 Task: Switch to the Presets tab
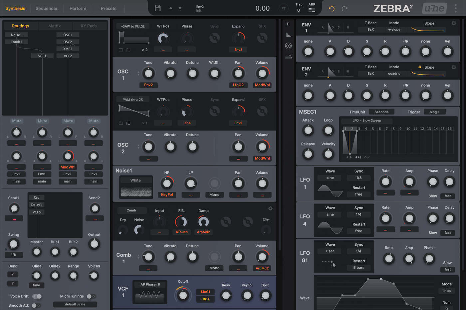(x=109, y=8)
